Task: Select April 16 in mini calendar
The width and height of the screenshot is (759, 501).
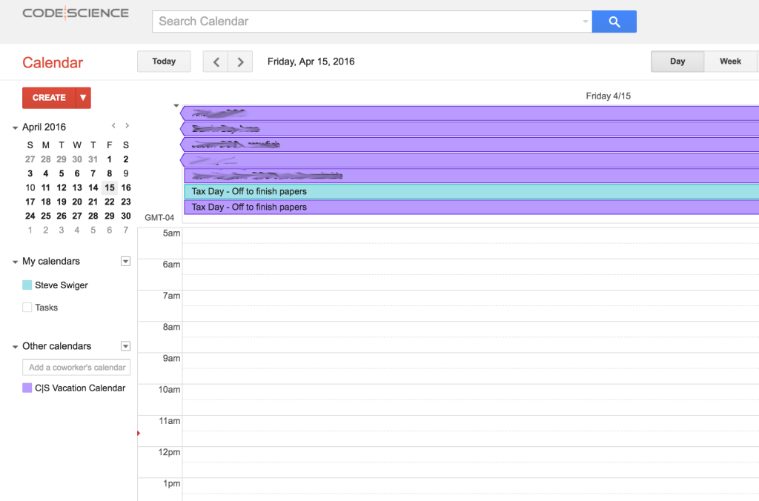Action: pos(126,188)
